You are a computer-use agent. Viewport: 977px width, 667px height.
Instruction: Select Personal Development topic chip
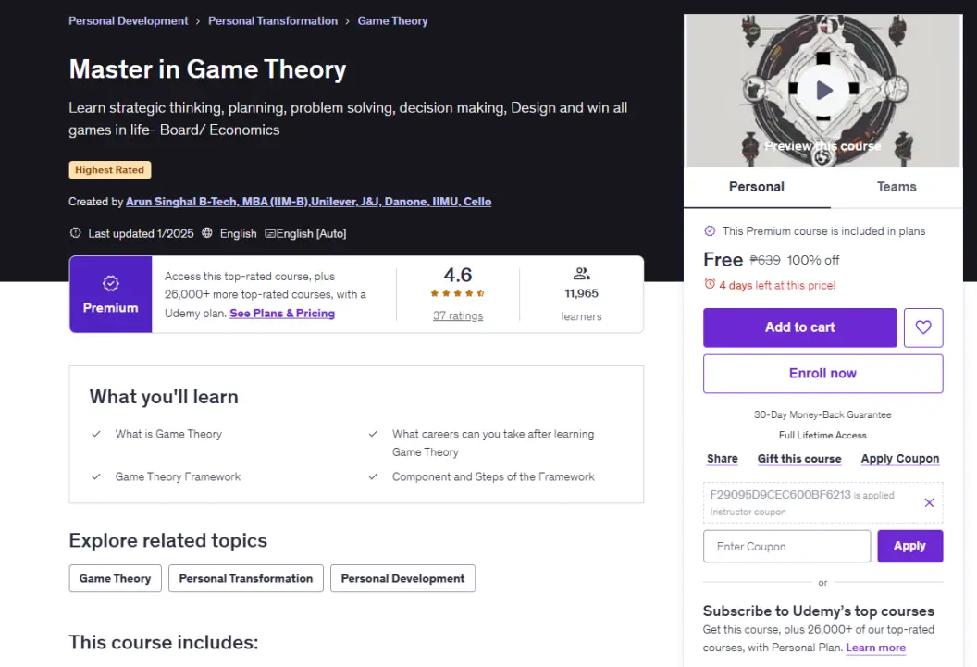[402, 578]
